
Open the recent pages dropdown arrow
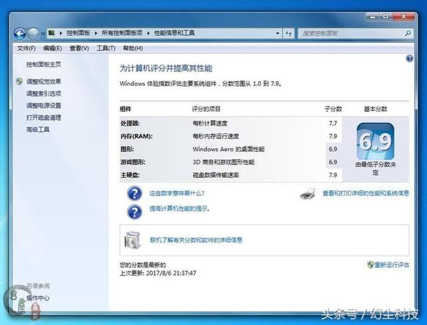click(43, 34)
